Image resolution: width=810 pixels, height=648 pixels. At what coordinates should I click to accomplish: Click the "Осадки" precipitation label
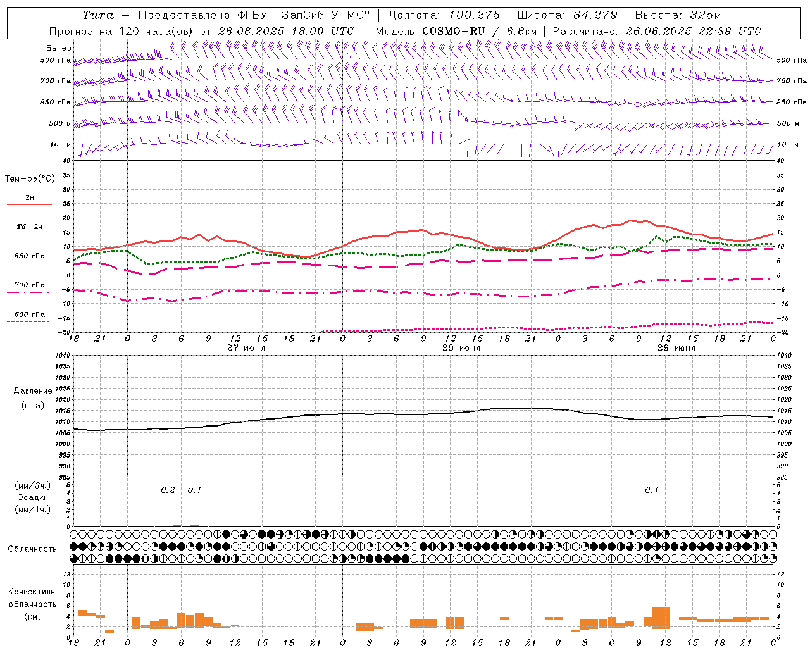click(32, 497)
